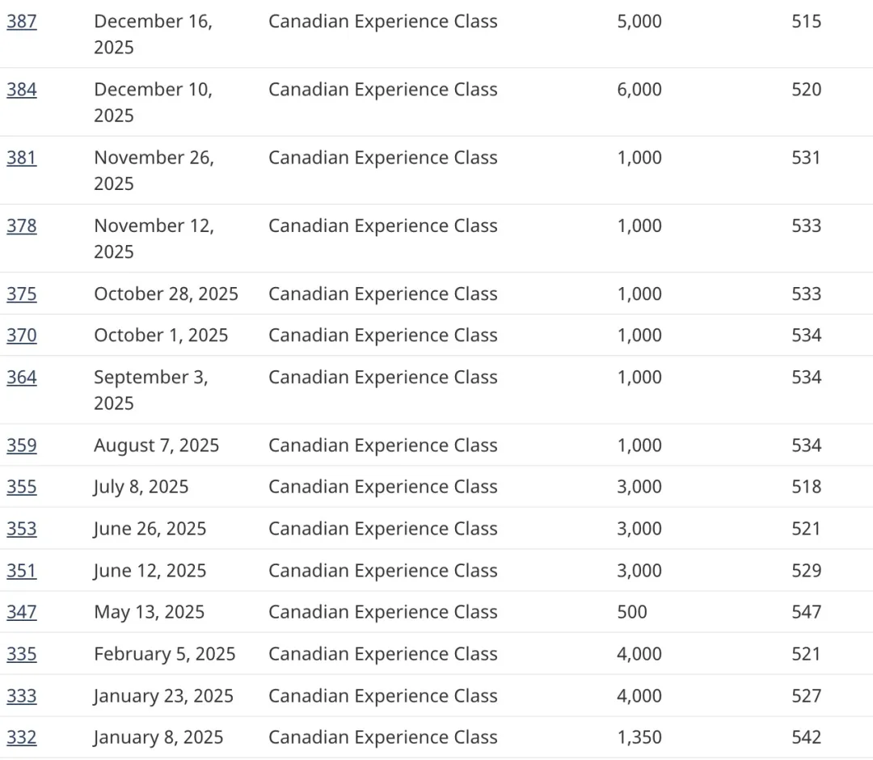Open the October 28 draw 375 link
Viewport: 873px width, 760px height.
pyautogui.click(x=22, y=293)
